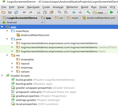Screen dimensions: 118x108
Task: Click the Copy icon in toolbar
Action: tap(45, 12)
